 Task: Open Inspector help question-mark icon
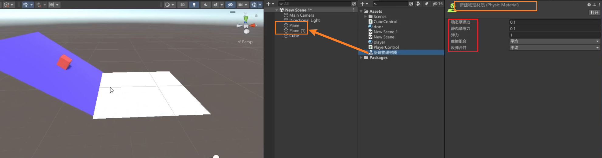click(589, 5)
